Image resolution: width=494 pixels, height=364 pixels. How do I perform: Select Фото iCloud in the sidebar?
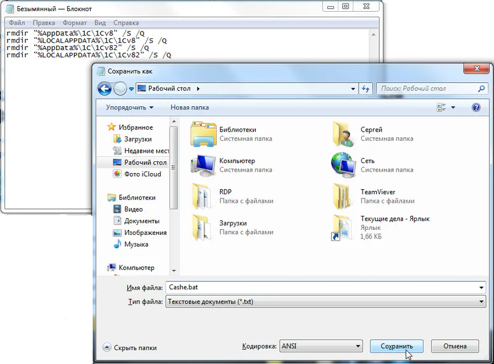point(142,174)
